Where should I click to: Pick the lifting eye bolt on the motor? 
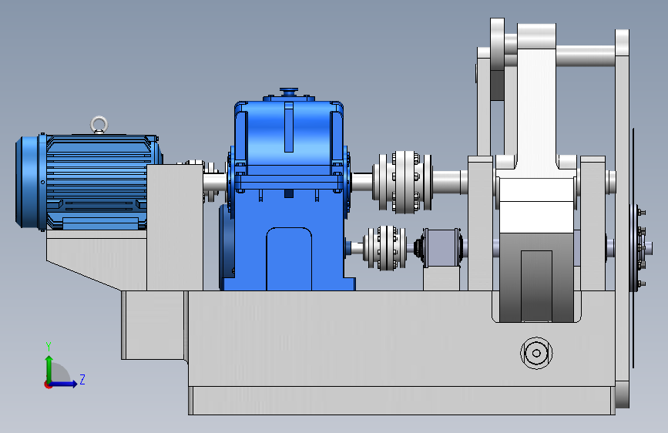pyautogui.click(x=99, y=125)
